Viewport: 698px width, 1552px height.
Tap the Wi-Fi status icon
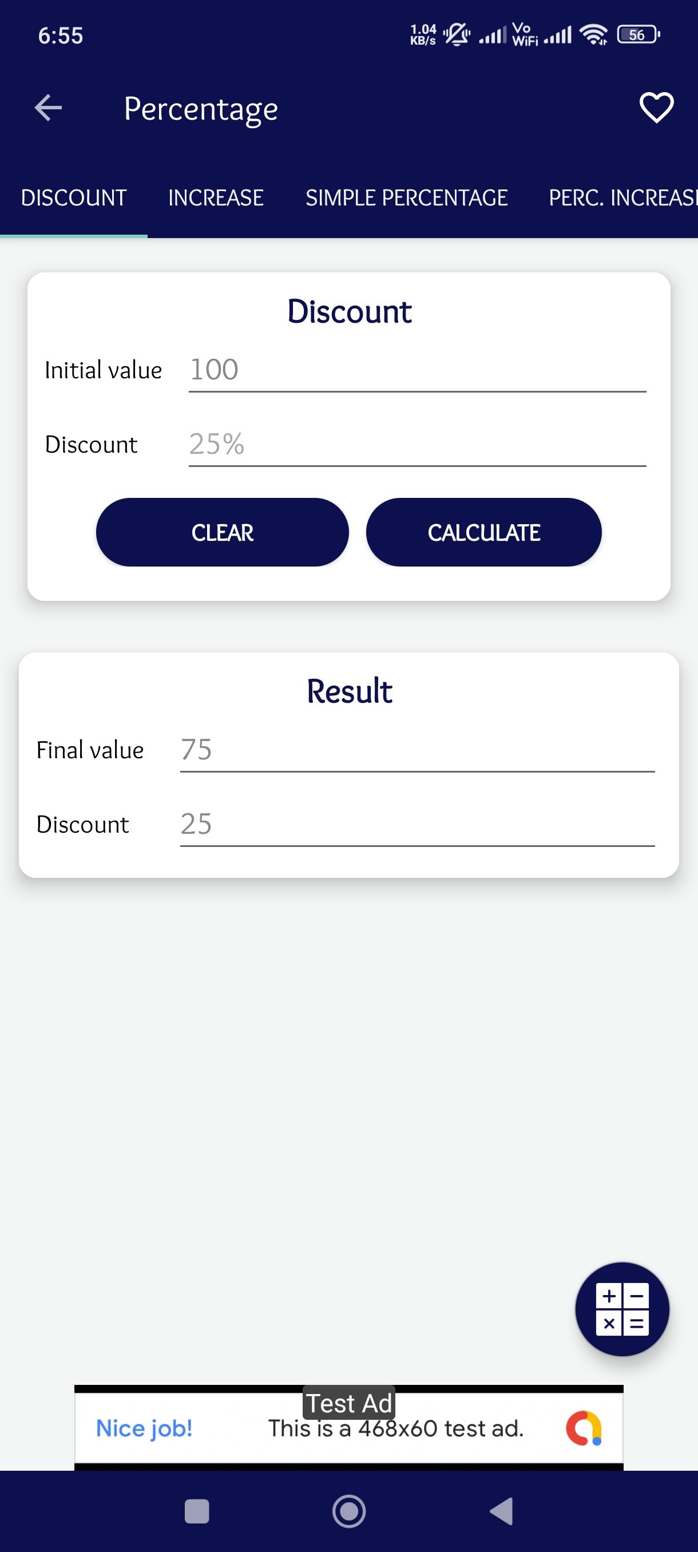[593, 35]
